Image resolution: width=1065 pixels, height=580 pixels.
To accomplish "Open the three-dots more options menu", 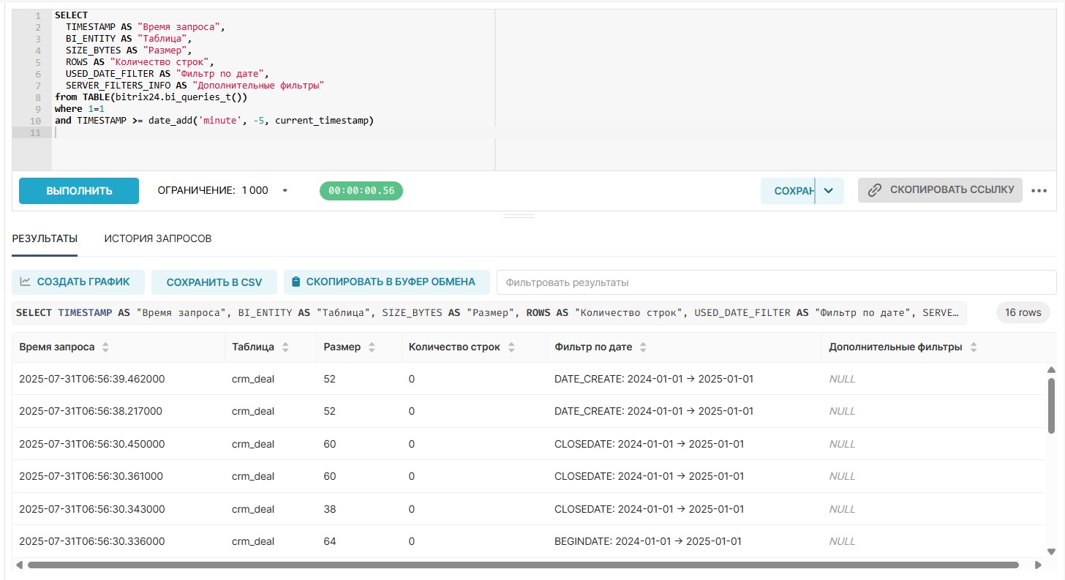I will 1039,191.
